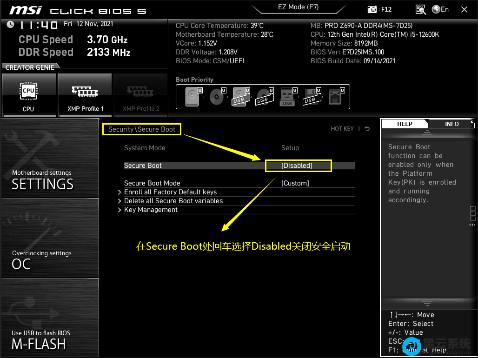Expand Enroll all Factory Default keys
Screen dimensions: 478x358
[x=170, y=192]
